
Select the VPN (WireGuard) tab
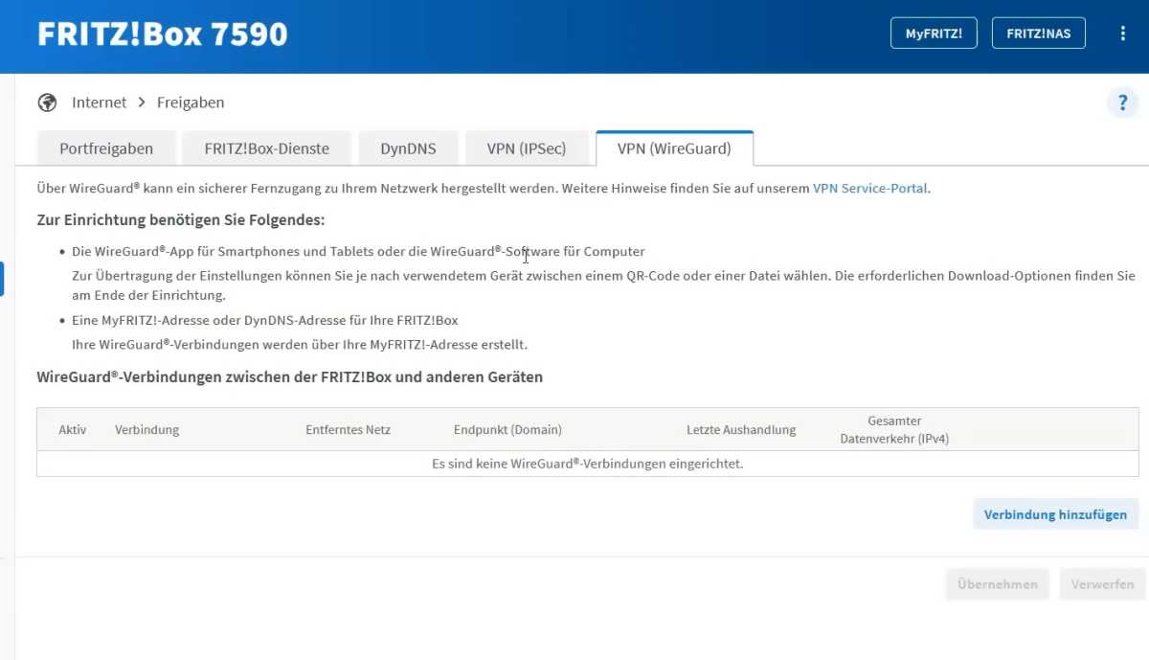coord(674,148)
